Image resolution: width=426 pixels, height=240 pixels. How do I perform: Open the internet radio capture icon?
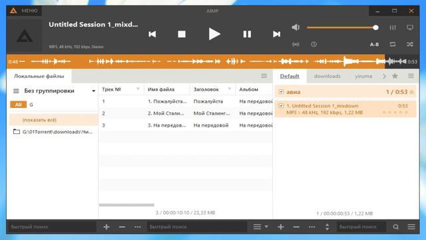[296, 45]
